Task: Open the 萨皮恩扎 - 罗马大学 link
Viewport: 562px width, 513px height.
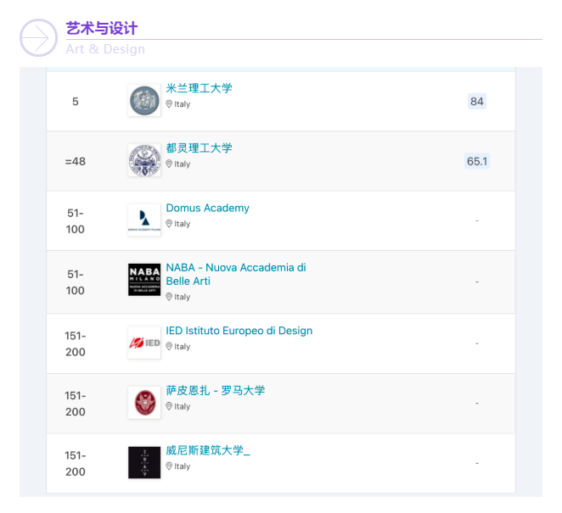Action: [216, 390]
